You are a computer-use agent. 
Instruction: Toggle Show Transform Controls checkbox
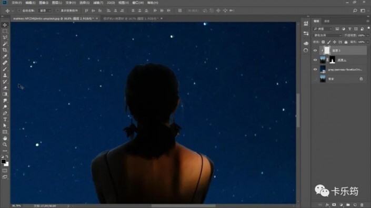click(57, 11)
